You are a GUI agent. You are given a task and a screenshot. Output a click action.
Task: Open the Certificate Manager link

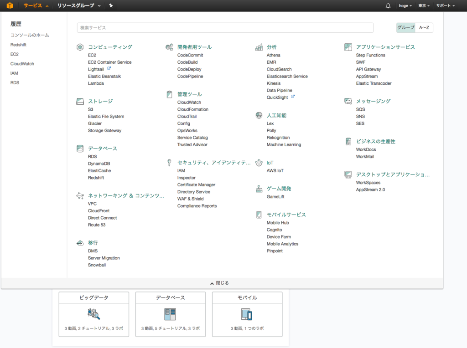[x=196, y=185]
